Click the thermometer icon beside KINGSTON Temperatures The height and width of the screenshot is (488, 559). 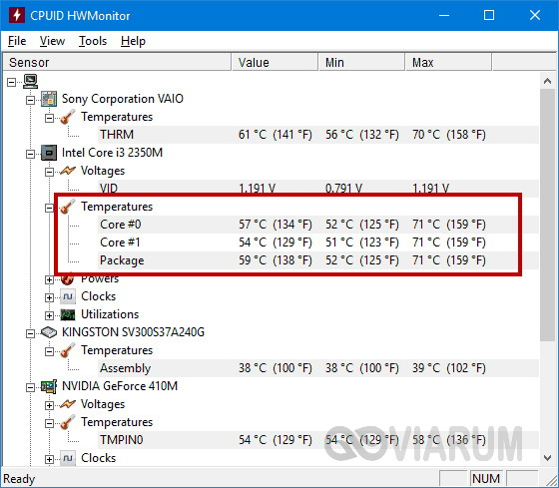68,350
